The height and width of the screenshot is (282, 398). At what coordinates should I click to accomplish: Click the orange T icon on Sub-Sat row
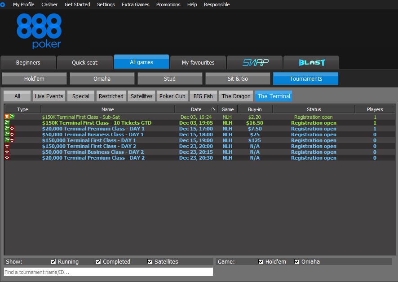7,117
